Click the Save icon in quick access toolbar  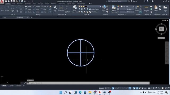tap(11, 1)
